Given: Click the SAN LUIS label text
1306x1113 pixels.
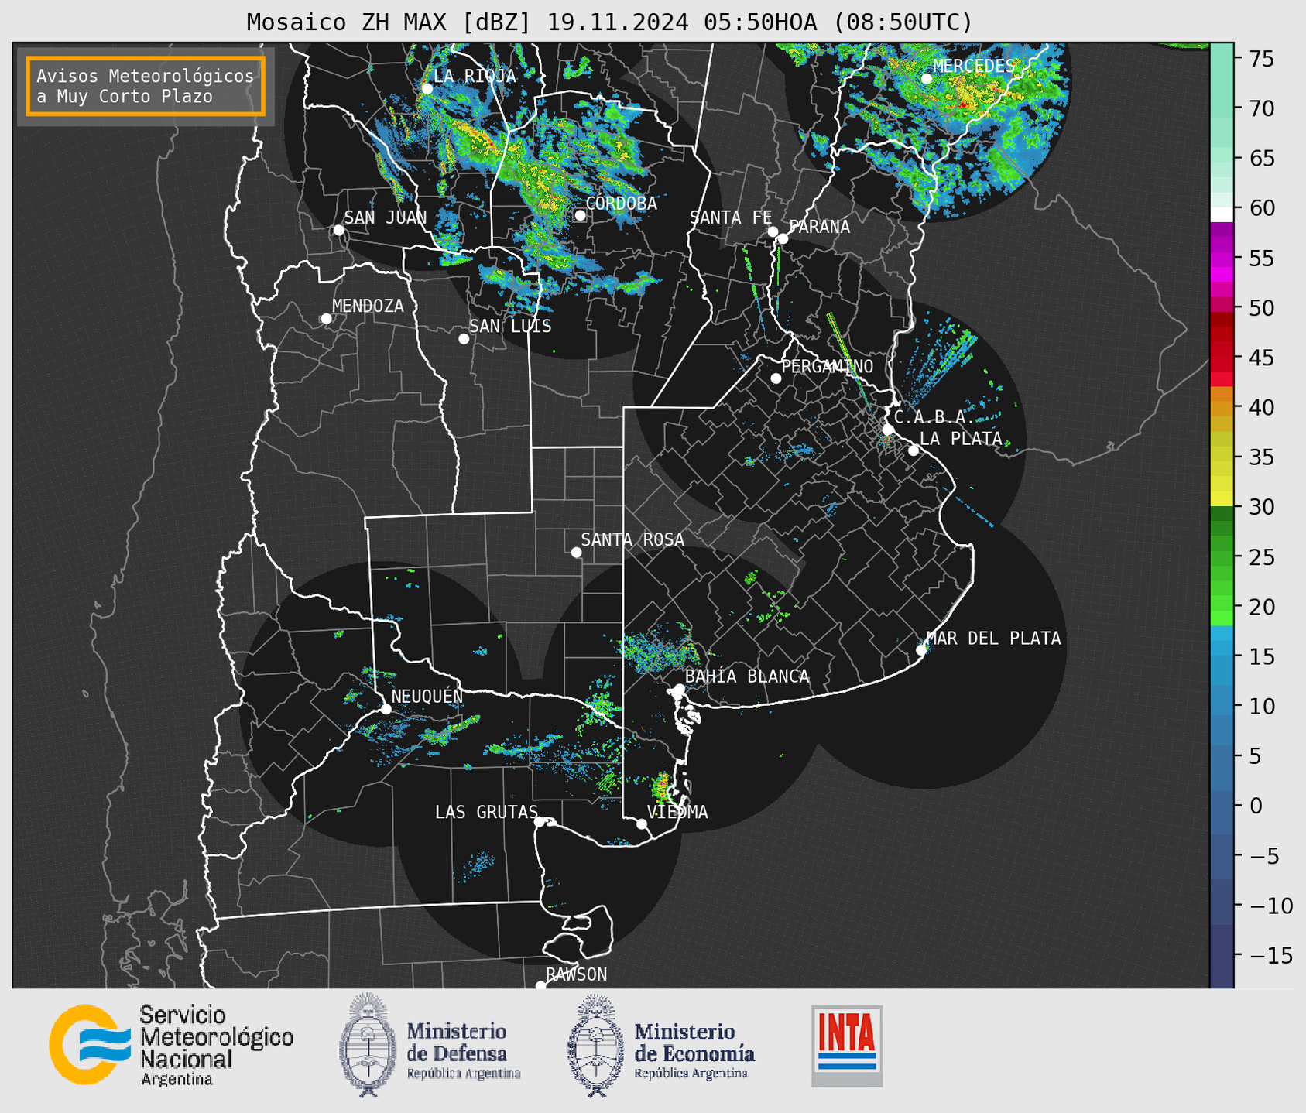Looking at the screenshot, I should pyautogui.click(x=510, y=326).
